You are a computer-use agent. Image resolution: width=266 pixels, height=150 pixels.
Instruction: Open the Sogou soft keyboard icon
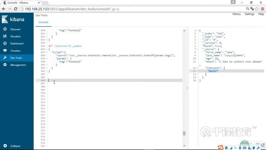(x=244, y=148)
